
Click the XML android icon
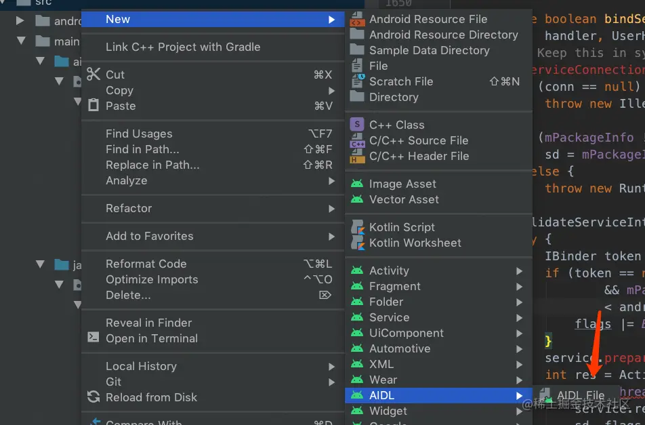coord(357,365)
